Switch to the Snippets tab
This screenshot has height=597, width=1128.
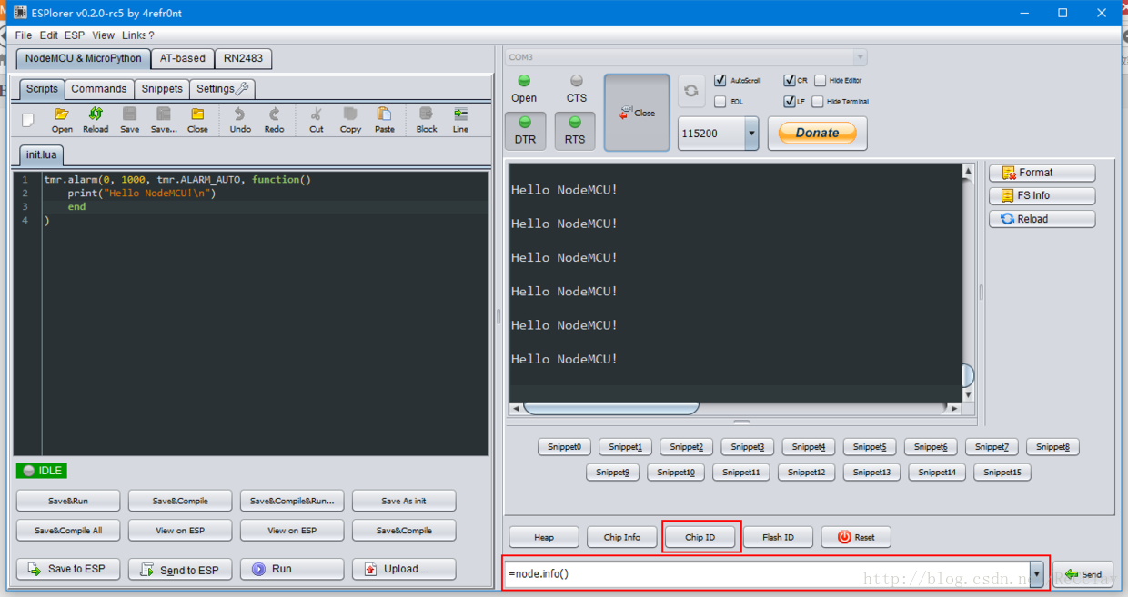pos(162,89)
